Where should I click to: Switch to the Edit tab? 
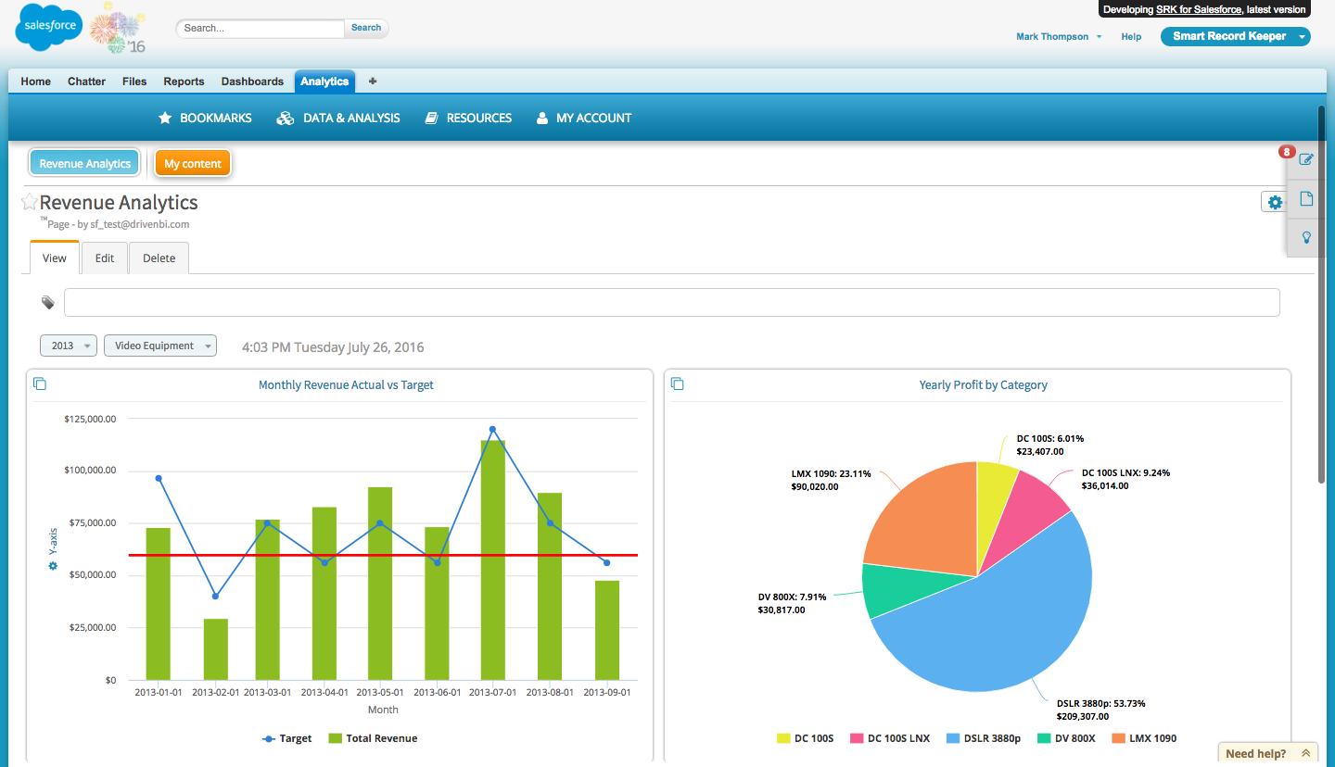[x=105, y=258]
